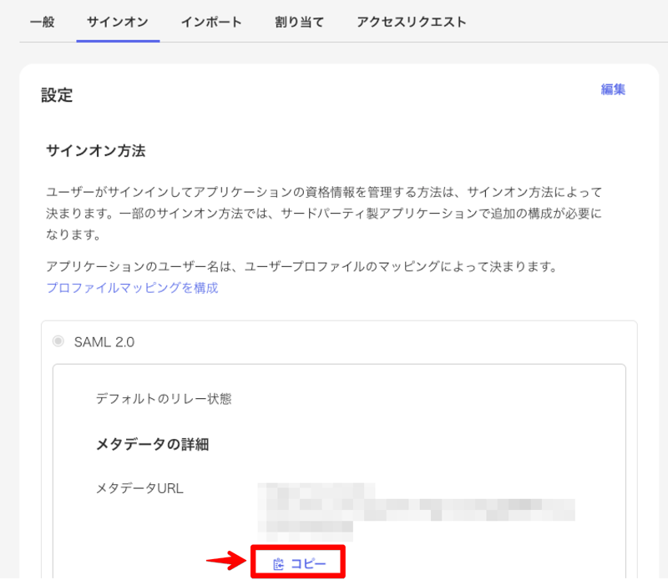Viewport: 668px width, 580px height.
Task: Go to the インポート tab
Action: (x=211, y=22)
